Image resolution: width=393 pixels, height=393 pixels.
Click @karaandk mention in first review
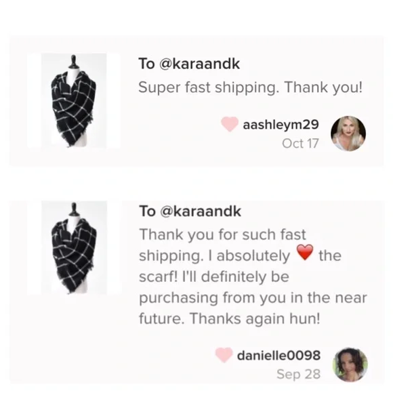tap(199, 64)
